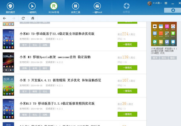Click 官方 tag under 开发版4.4.11 ROM

(x=24, y=92)
